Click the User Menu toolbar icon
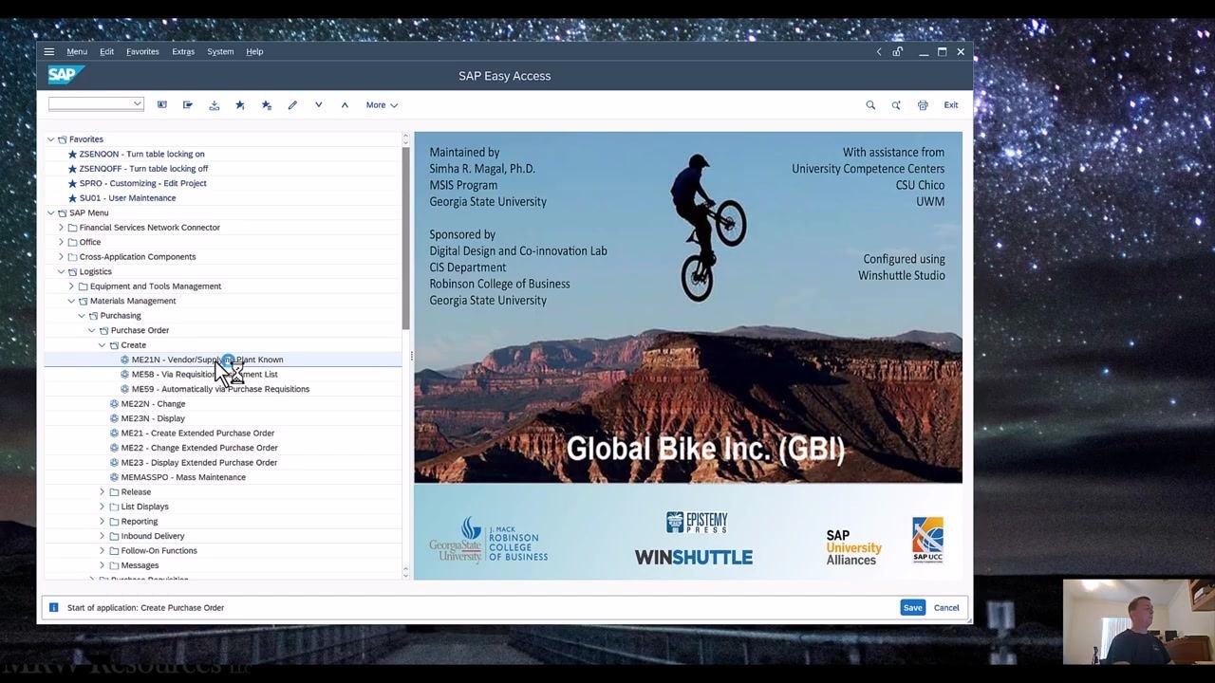This screenshot has height=683, width=1215. click(162, 104)
